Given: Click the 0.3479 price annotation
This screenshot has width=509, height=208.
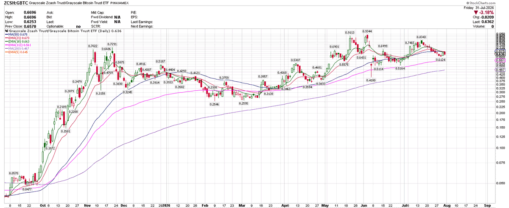Looking at the screenshot, I should click(x=77, y=81).
